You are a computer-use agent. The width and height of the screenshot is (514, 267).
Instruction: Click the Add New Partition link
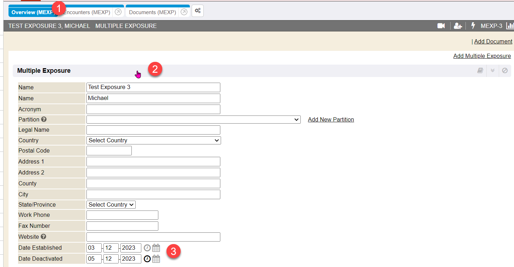coord(331,120)
